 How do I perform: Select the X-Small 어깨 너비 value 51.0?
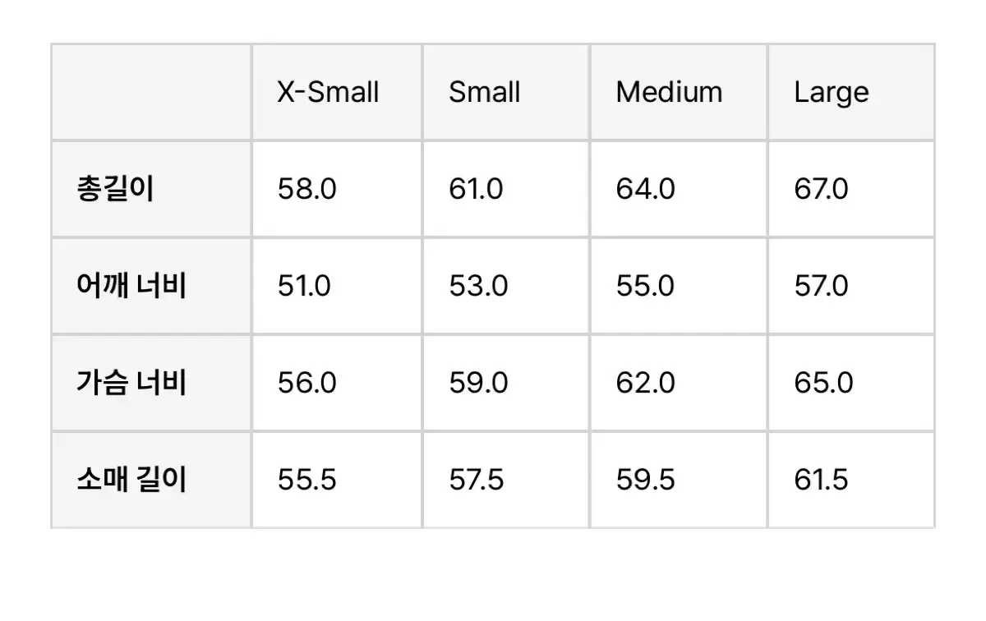coord(304,286)
